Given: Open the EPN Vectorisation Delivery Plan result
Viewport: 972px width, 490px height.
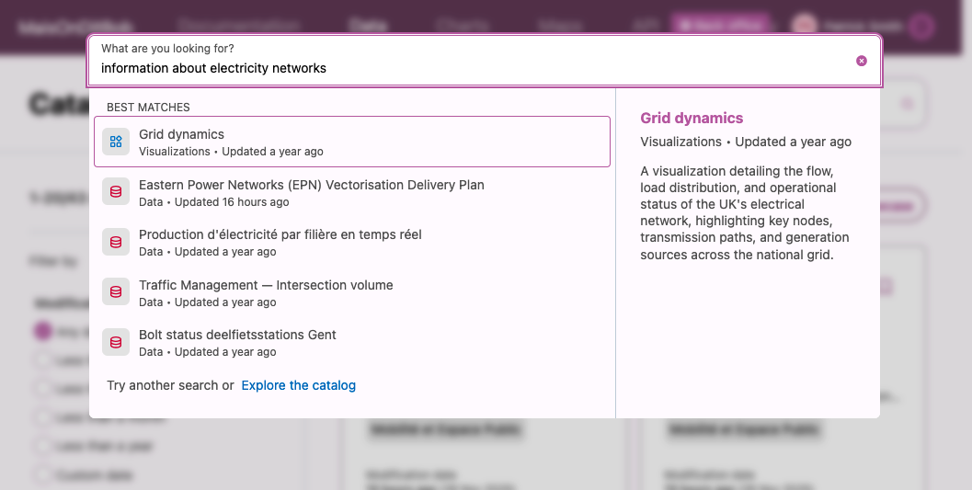Looking at the screenshot, I should (x=311, y=185).
